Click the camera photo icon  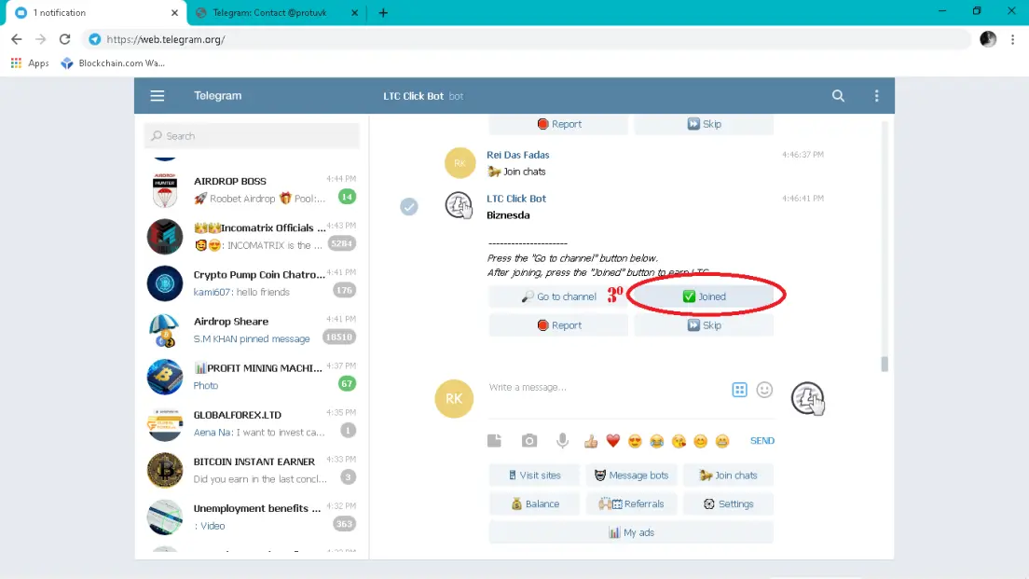click(528, 440)
